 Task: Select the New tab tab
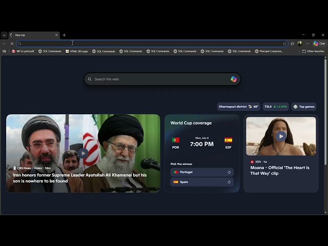click(34, 35)
